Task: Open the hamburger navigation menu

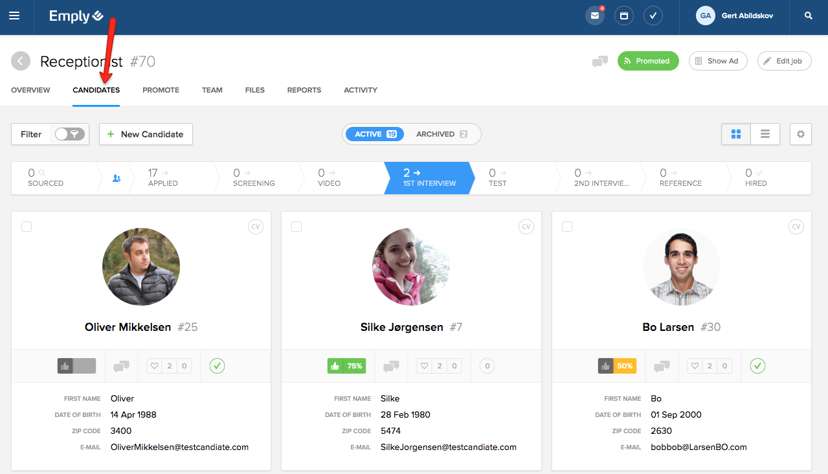Action: coord(14,16)
